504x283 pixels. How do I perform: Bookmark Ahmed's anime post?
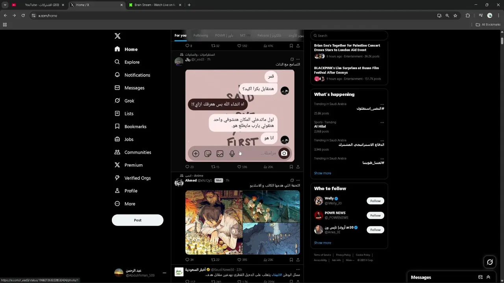click(291, 259)
